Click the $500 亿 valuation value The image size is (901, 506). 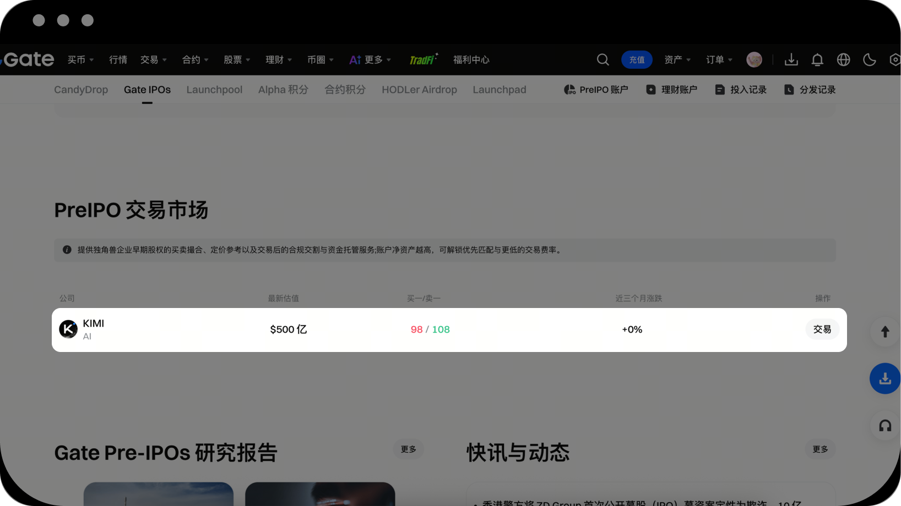[289, 329]
